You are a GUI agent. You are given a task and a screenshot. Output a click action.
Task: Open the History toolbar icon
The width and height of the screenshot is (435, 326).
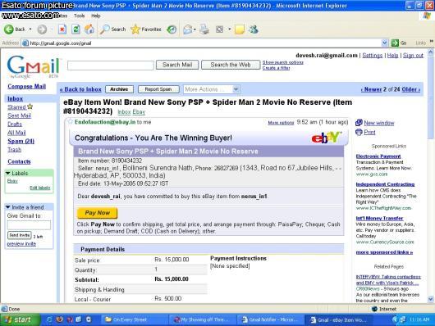[172, 29]
